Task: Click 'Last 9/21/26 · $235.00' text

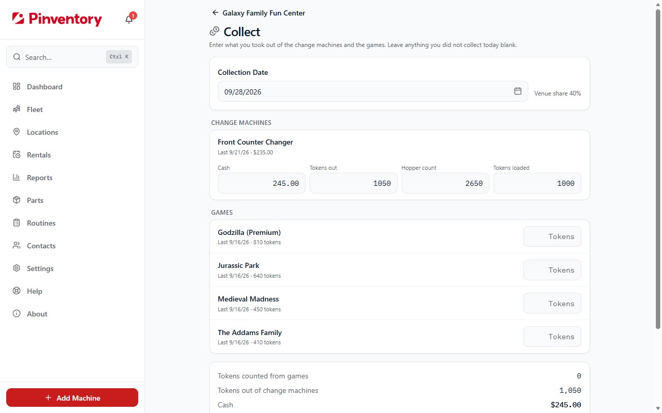Action: pos(245,152)
